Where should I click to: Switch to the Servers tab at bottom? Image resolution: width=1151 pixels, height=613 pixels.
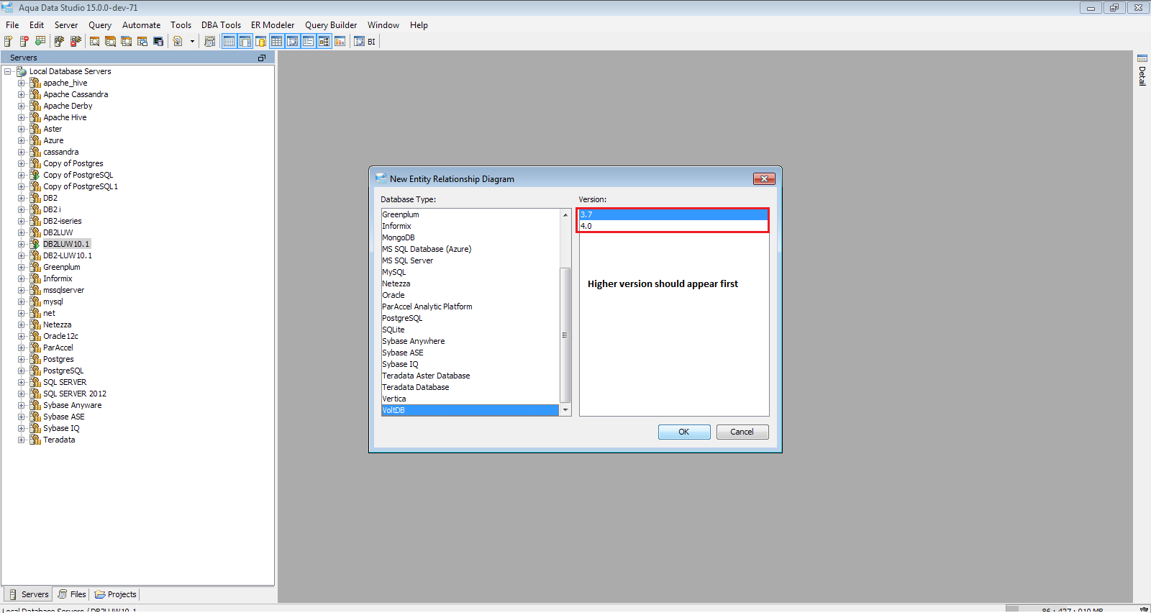29,594
